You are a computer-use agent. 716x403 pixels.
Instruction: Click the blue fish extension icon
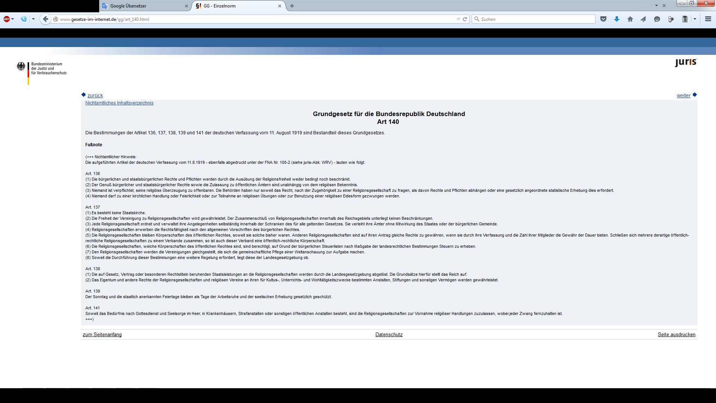click(x=24, y=19)
